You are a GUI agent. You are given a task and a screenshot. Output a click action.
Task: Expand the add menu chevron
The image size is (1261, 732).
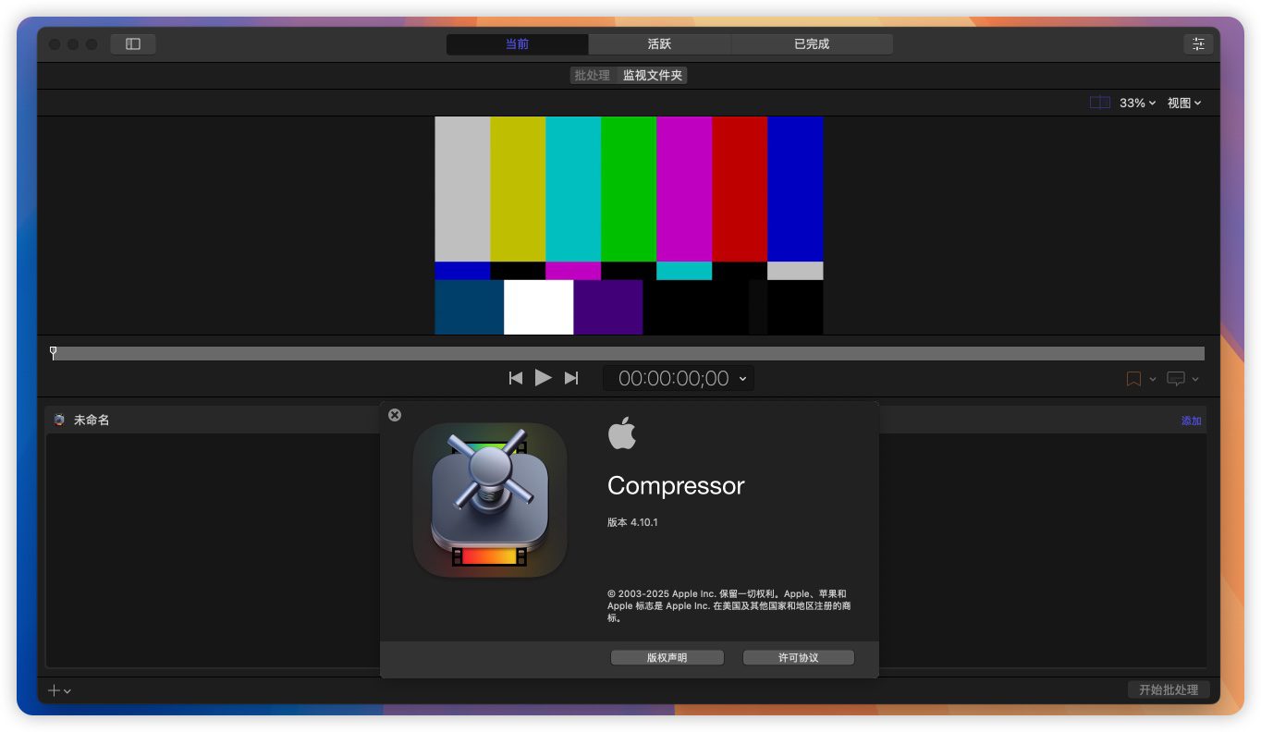pyautogui.click(x=67, y=691)
